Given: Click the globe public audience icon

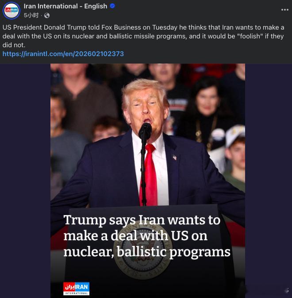Looking at the screenshot, I should tap(47, 15).
